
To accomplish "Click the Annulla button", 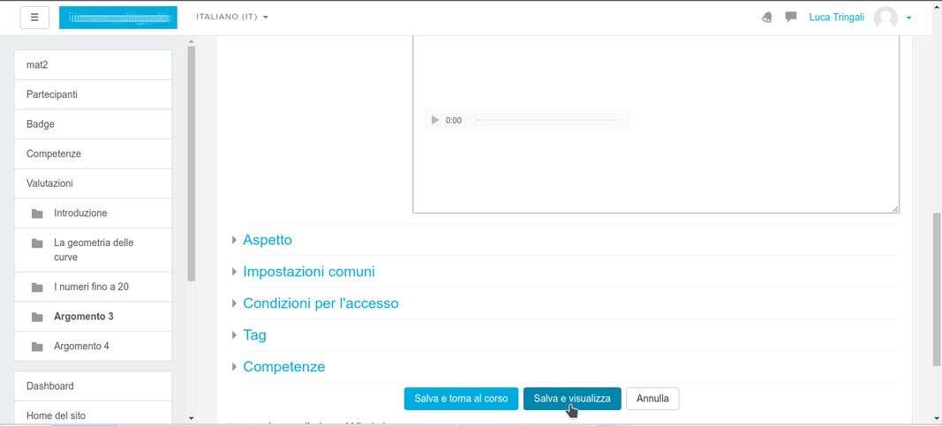I will 652,399.
